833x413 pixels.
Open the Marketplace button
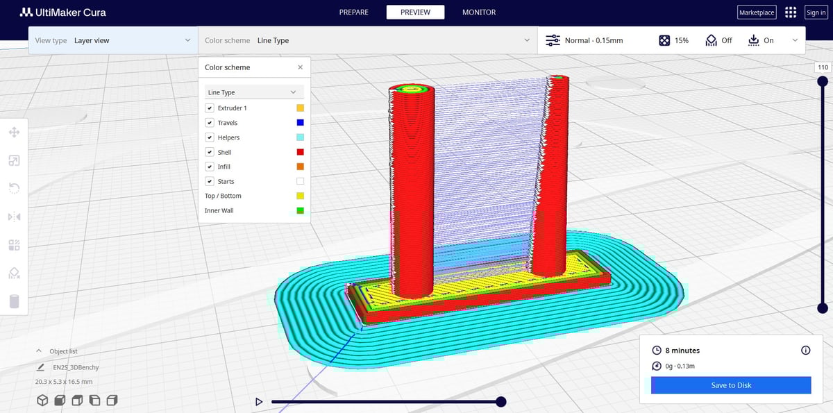pyautogui.click(x=757, y=12)
